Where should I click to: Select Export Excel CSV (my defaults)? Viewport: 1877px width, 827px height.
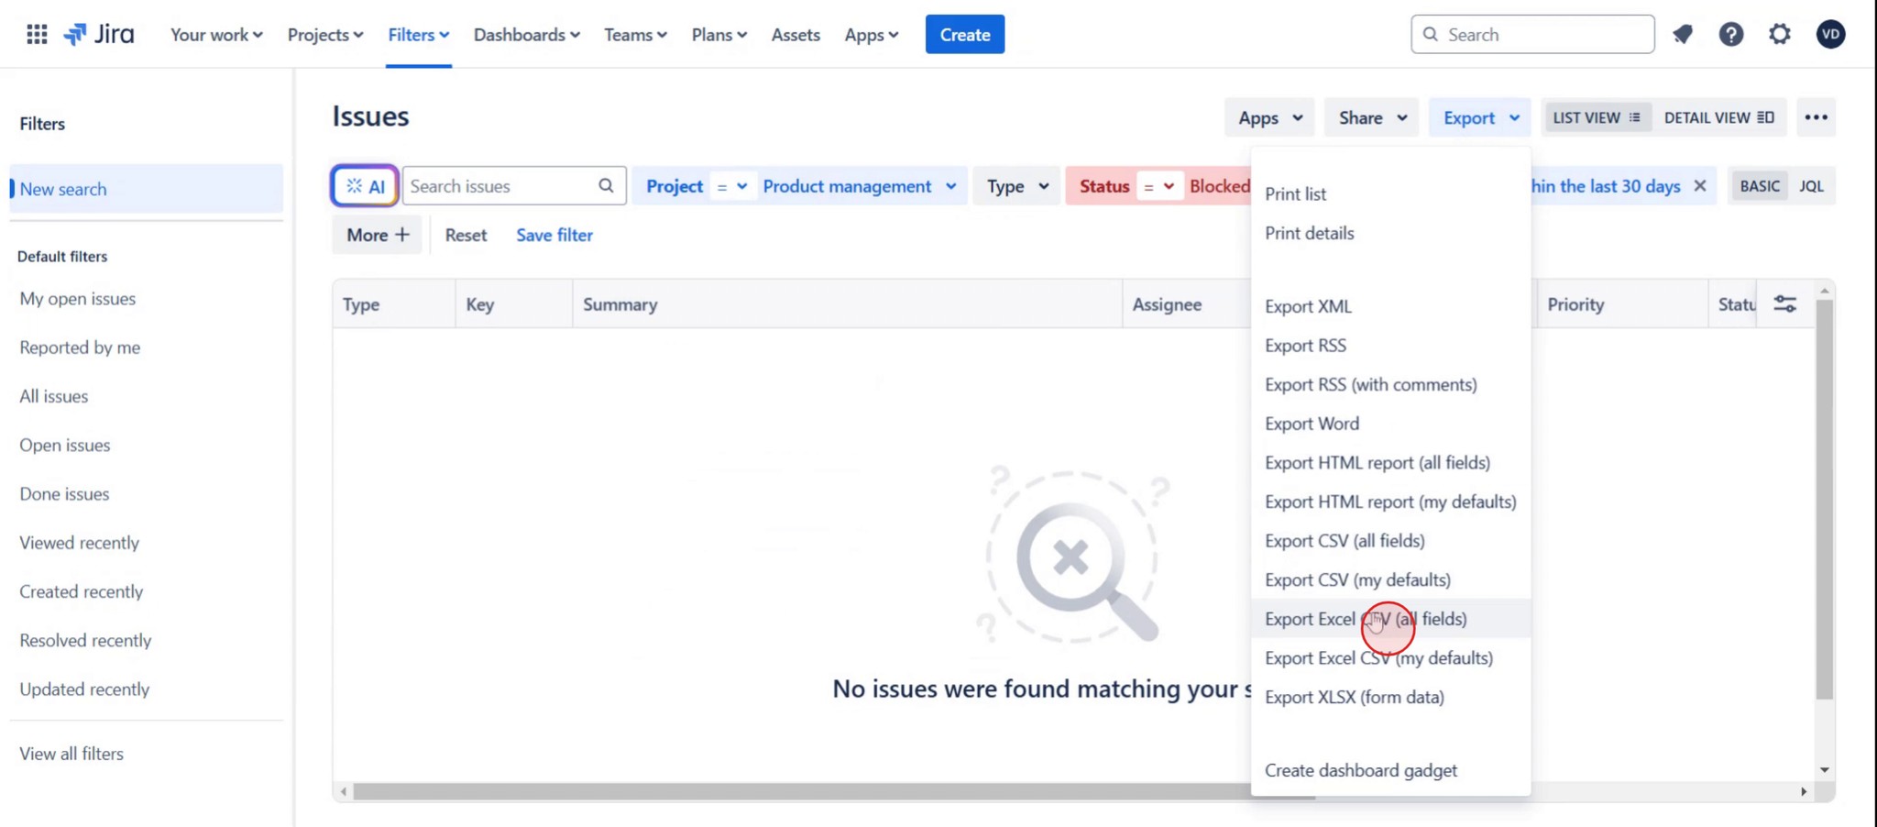(1378, 657)
